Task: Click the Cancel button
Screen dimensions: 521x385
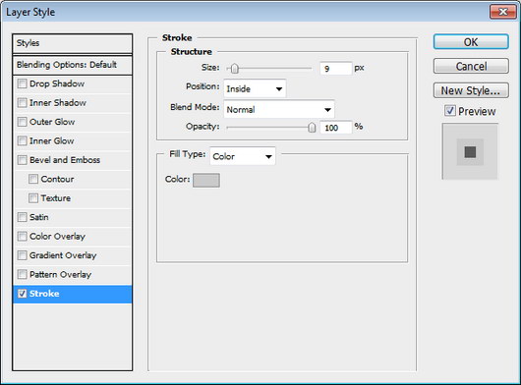Action: pyautogui.click(x=471, y=66)
